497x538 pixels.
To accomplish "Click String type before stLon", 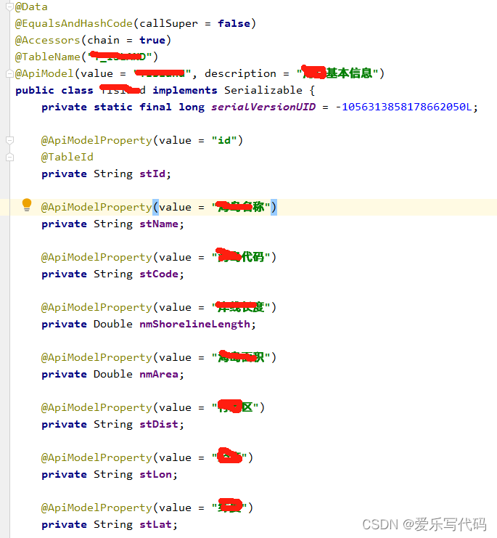I will (113, 474).
